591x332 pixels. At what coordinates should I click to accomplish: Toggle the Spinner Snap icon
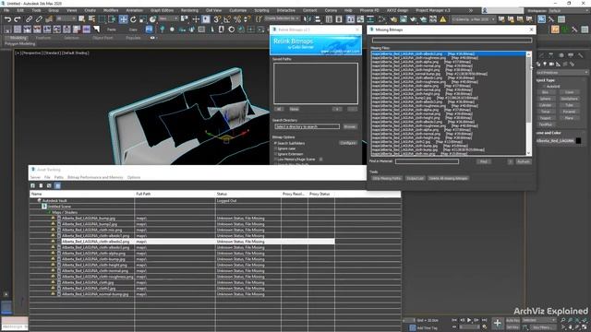[x=247, y=19]
